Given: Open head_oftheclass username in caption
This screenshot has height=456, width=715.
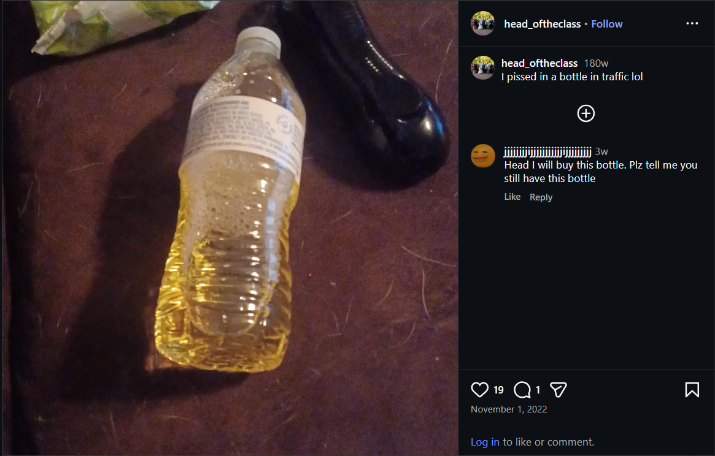Looking at the screenshot, I should coord(539,63).
